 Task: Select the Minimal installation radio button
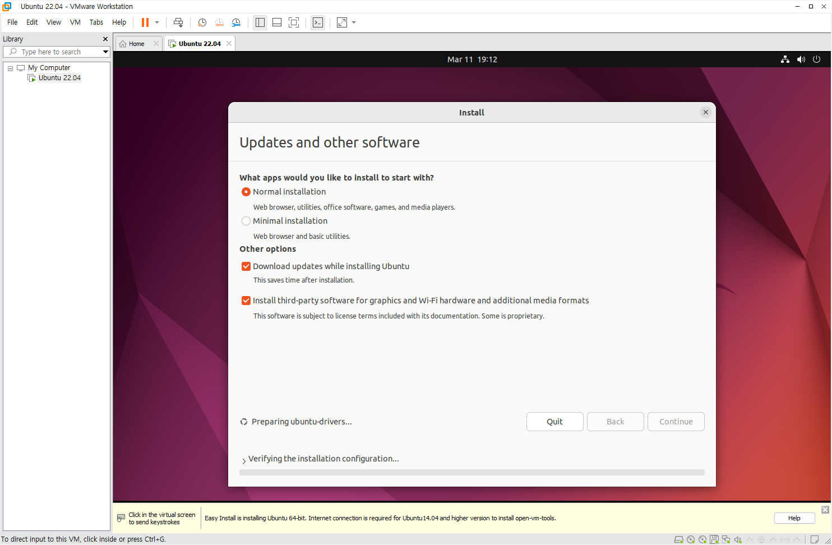[246, 221]
